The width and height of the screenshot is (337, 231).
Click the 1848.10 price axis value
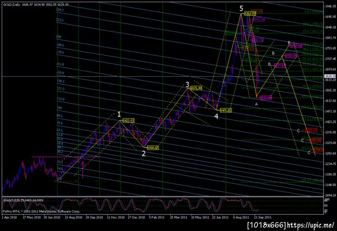[x=331, y=27]
